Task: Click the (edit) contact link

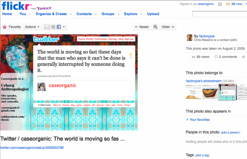Action: click(233, 40)
